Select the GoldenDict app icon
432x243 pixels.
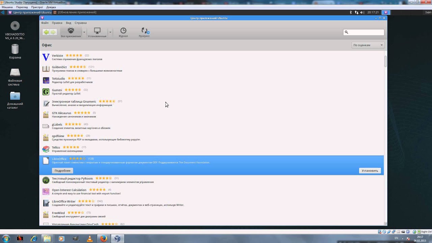pos(46,69)
